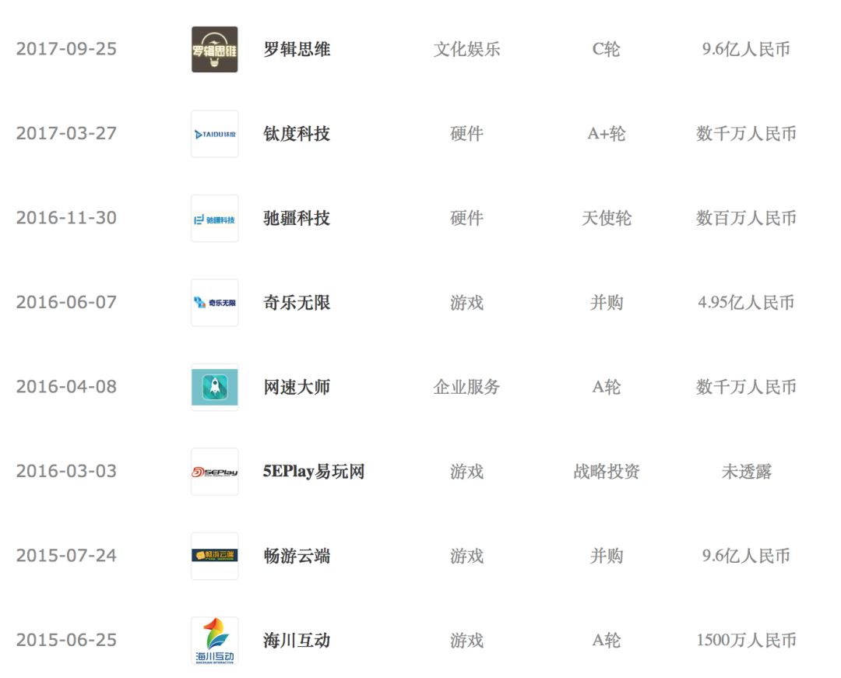Open the 畅游云端 company name link

tap(297, 556)
